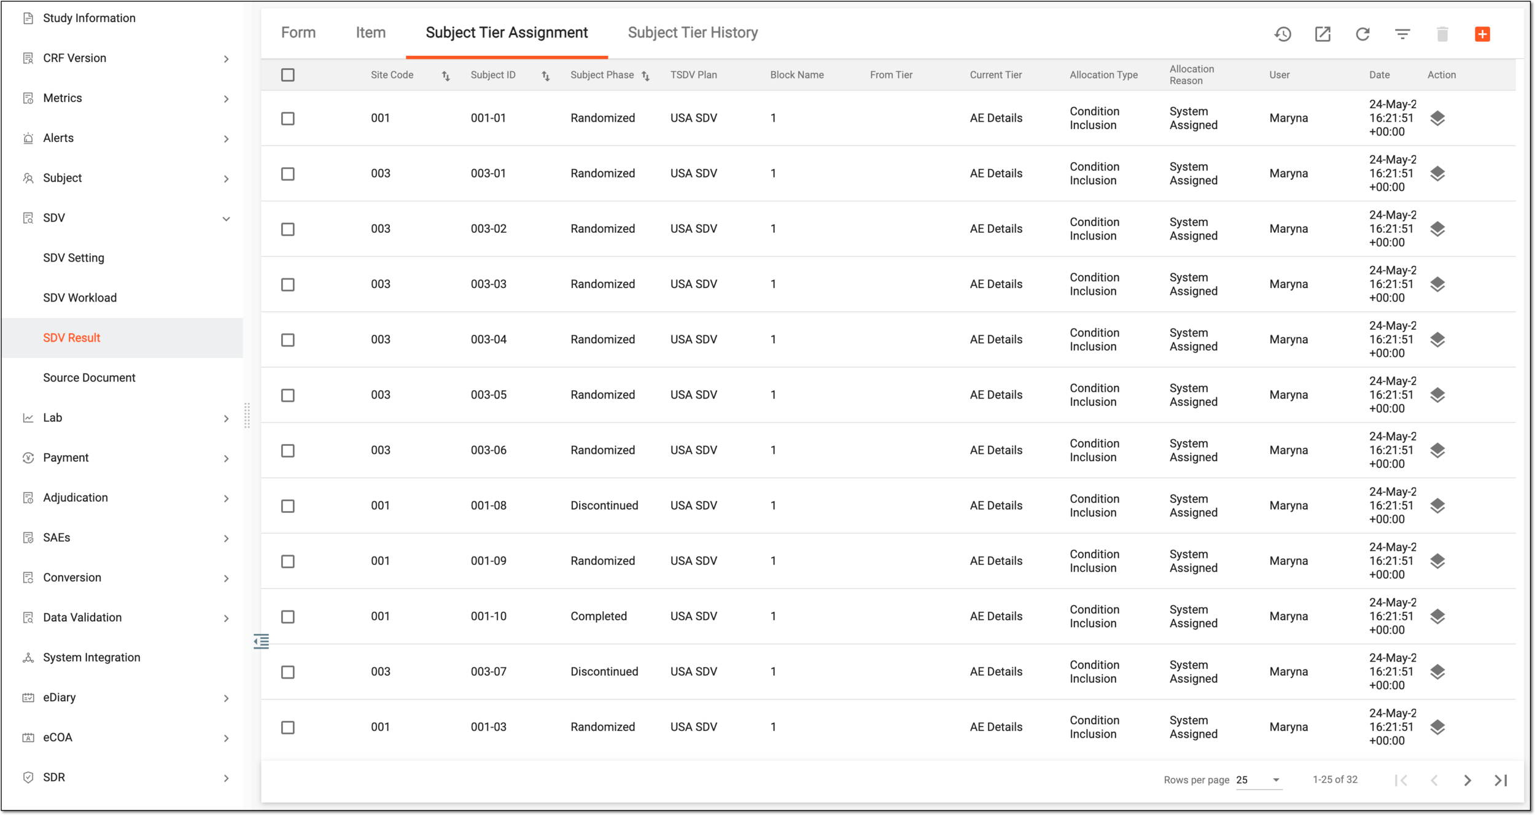This screenshot has width=1535, height=815.
Task: Sort by Subject ID column arrows
Action: (x=545, y=76)
